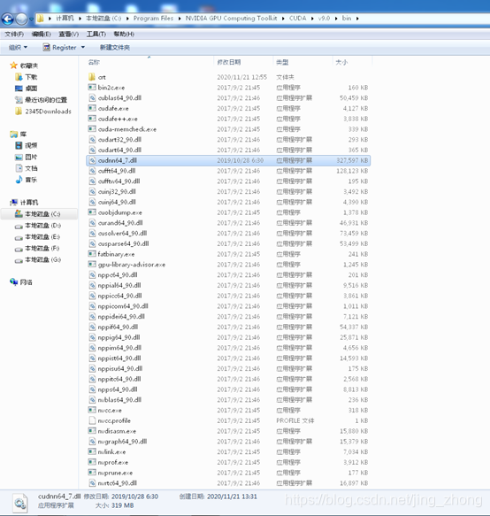Click the Forward navigation arrow button
The image size is (490, 516).
(22, 19)
